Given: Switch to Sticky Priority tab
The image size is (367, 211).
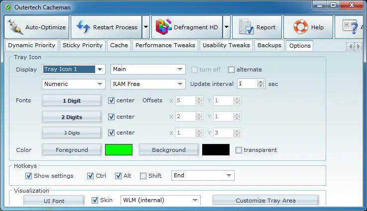Looking at the screenshot, I should pos(83,45).
